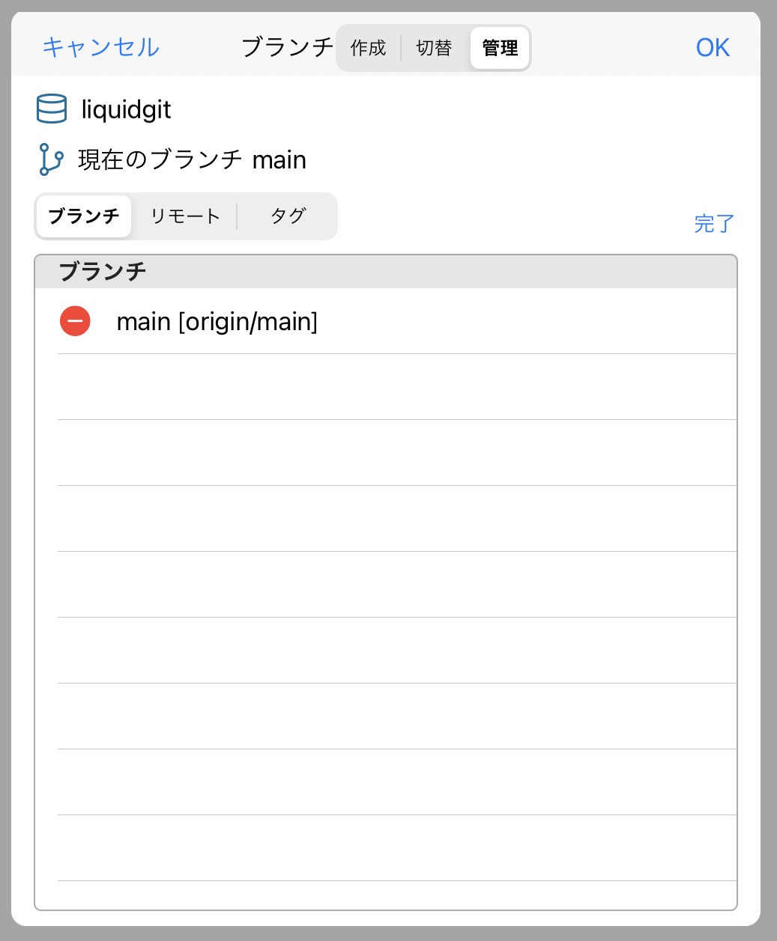
Task: Show the タグ list segment
Action: point(288,216)
